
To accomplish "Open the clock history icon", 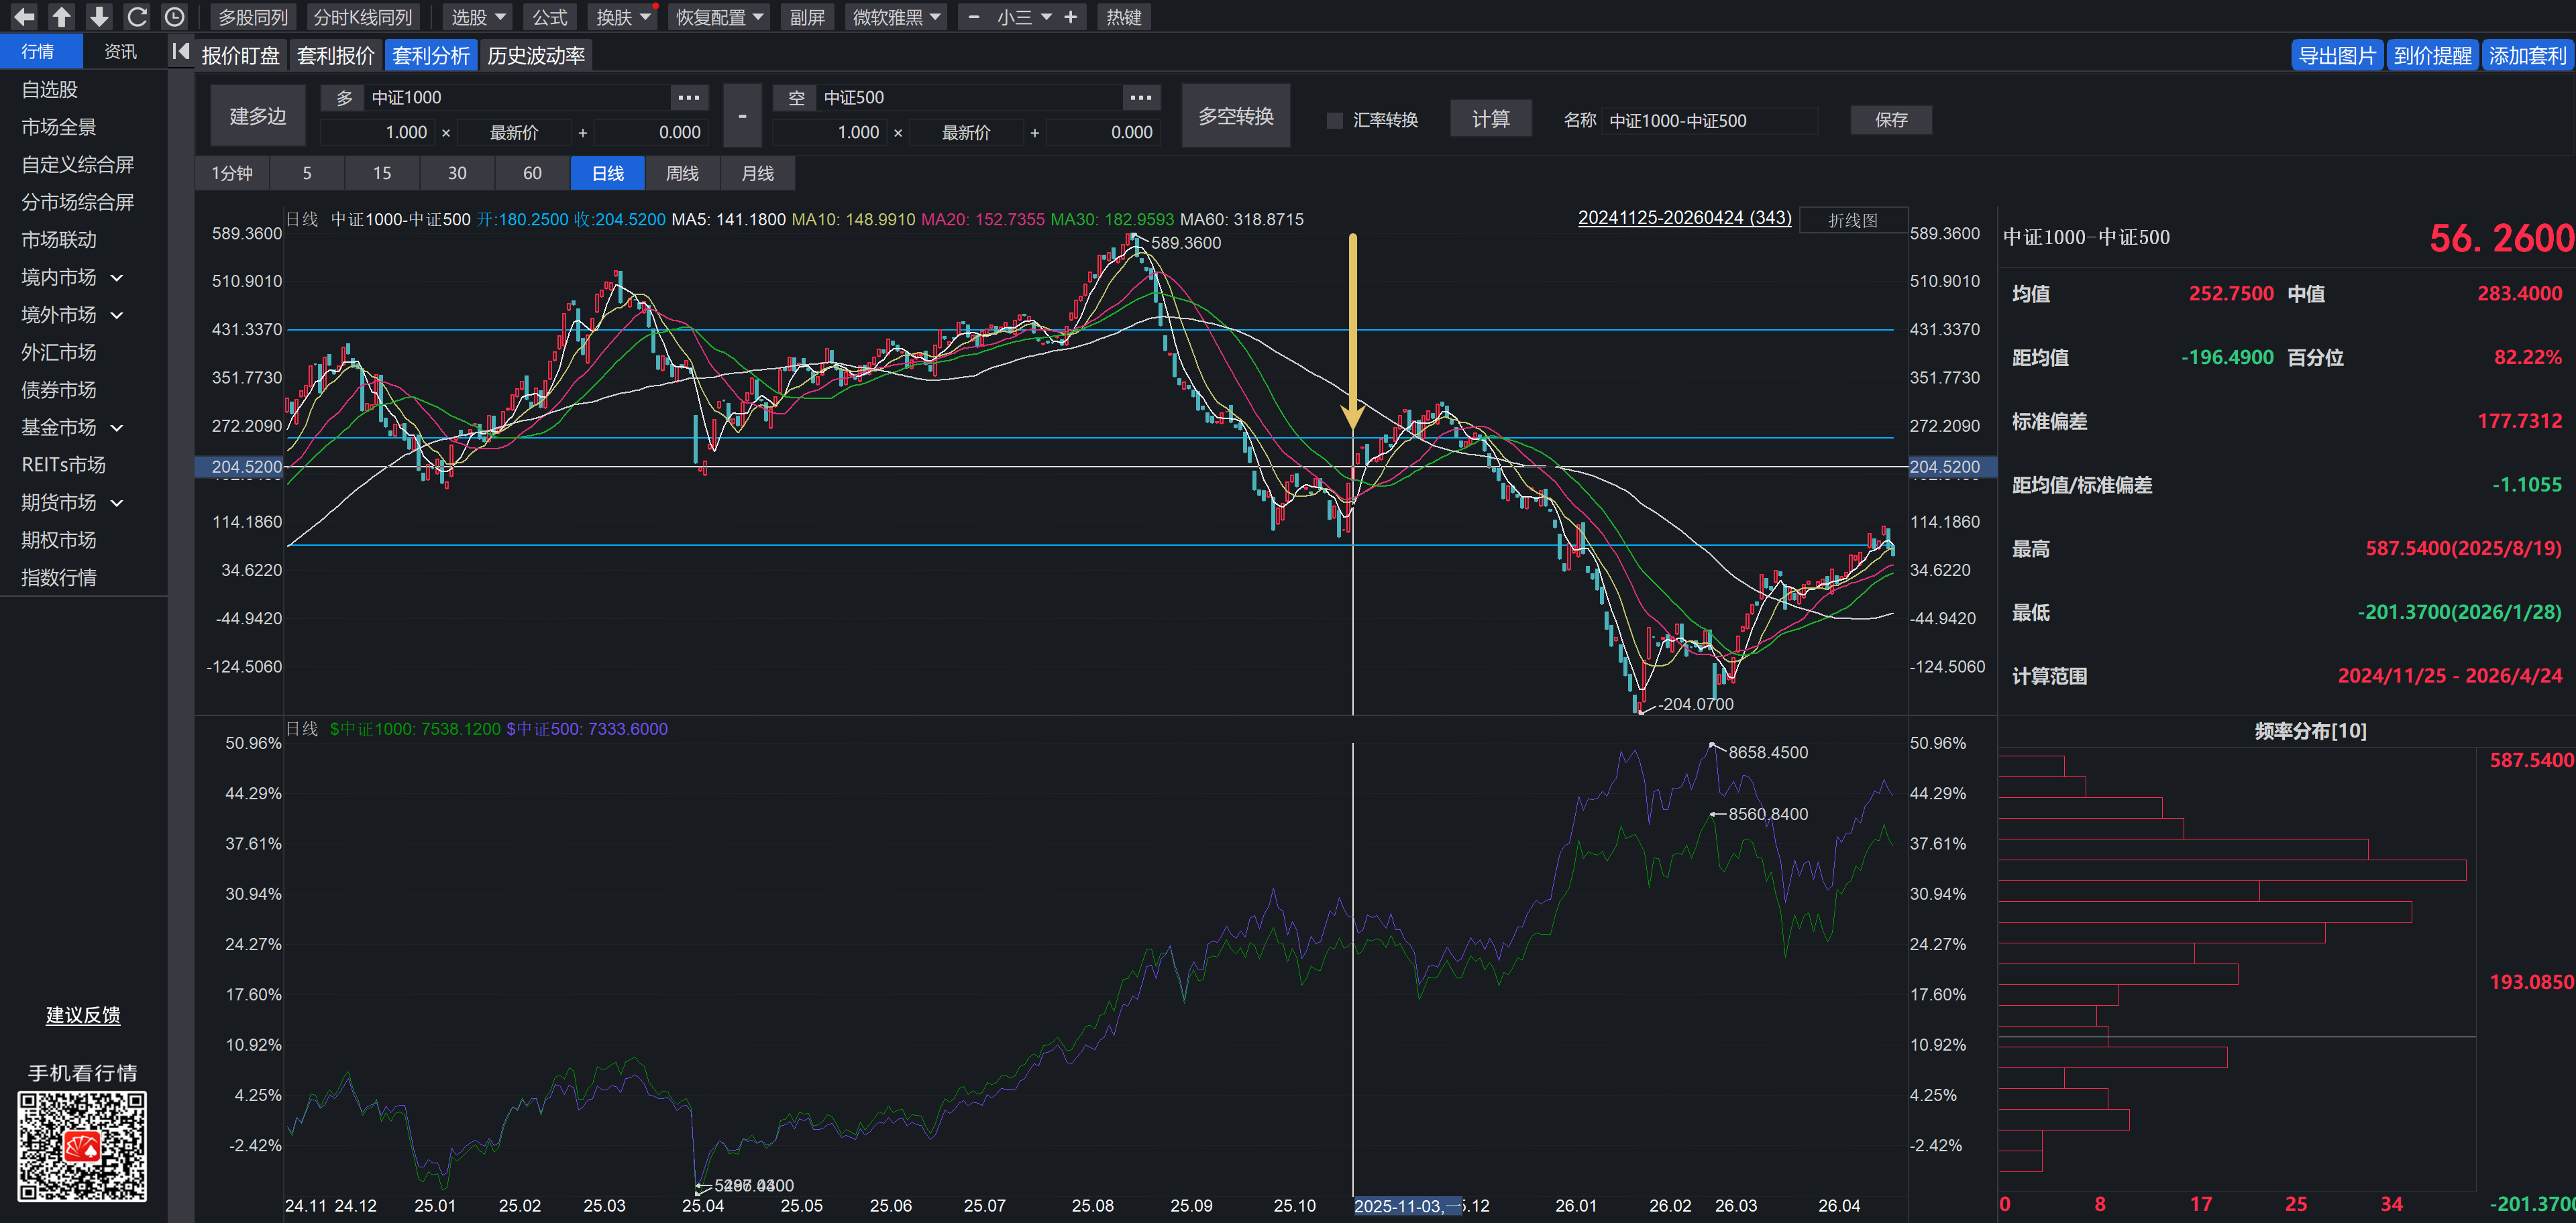I will point(174,17).
